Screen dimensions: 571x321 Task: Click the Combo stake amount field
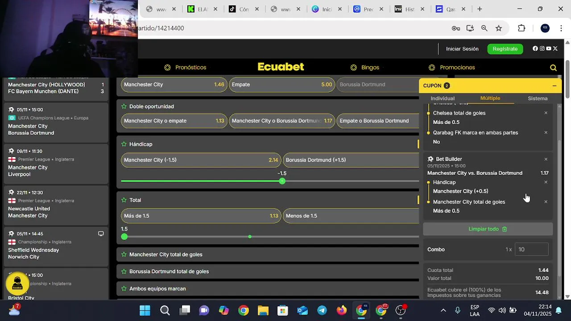point(532,250)
